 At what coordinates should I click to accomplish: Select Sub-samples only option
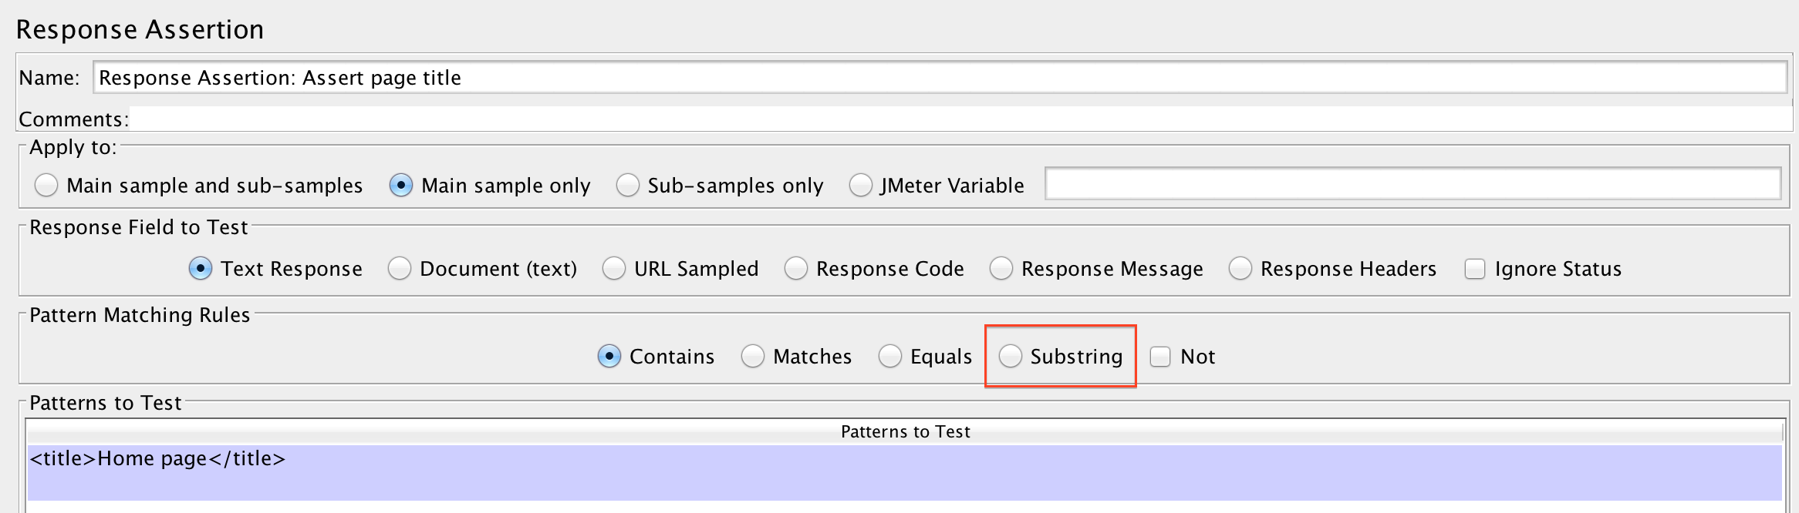click(x=628, y=186)
